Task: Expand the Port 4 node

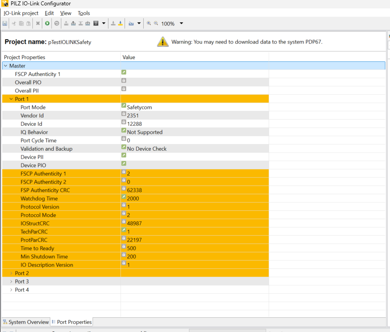Action: pos(11,290)
